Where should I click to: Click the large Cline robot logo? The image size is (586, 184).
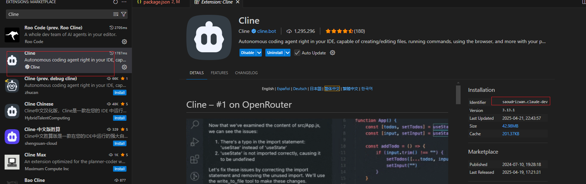(x=209, y=37)
